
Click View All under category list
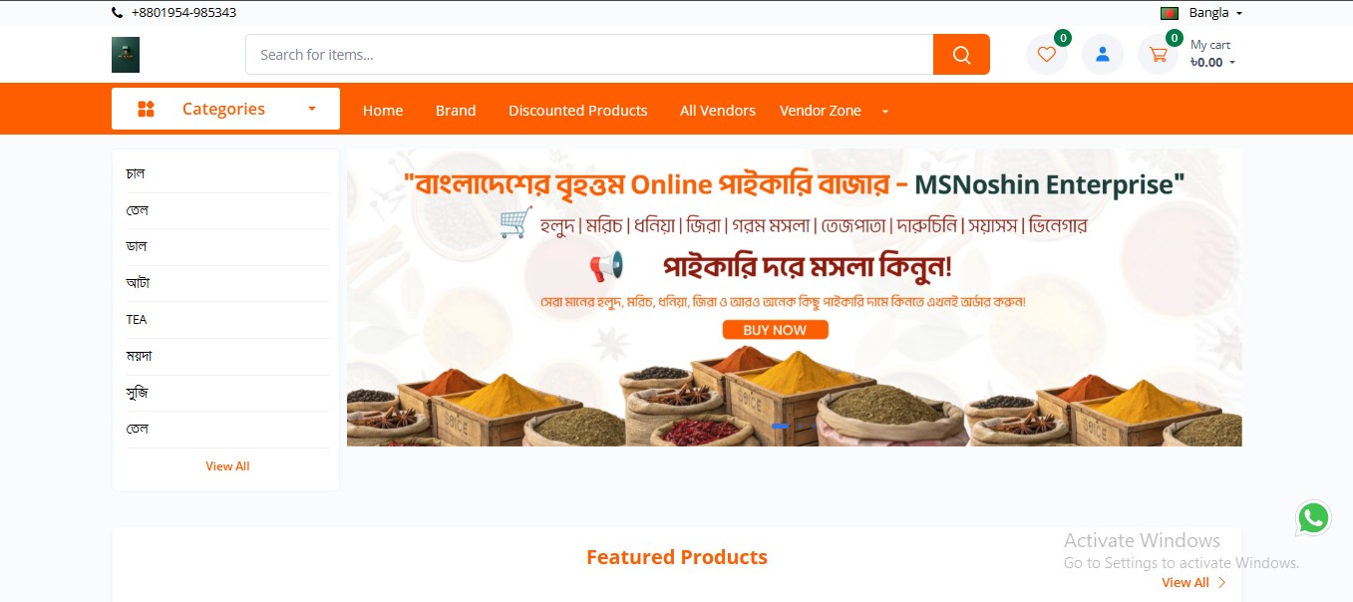(x=227, y=466)
